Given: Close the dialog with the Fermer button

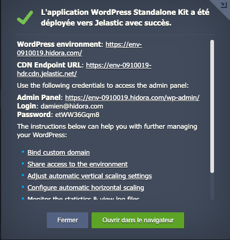Looking at the screenshot, I should [x=68, y=220].
